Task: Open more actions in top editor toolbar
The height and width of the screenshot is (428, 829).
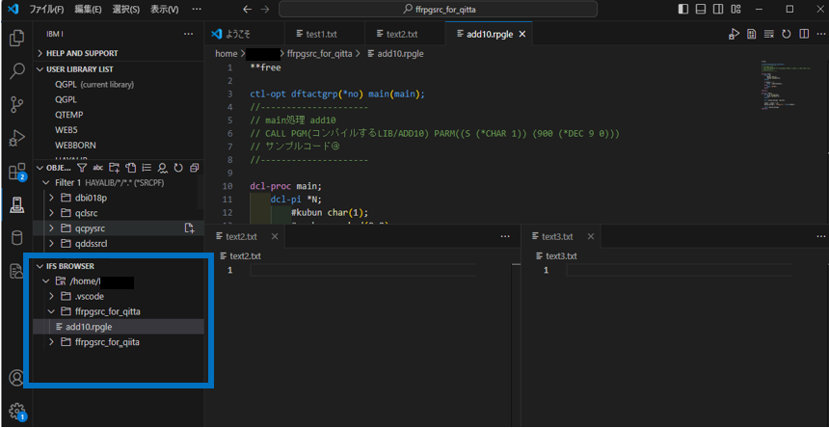Action: point(821,34)
